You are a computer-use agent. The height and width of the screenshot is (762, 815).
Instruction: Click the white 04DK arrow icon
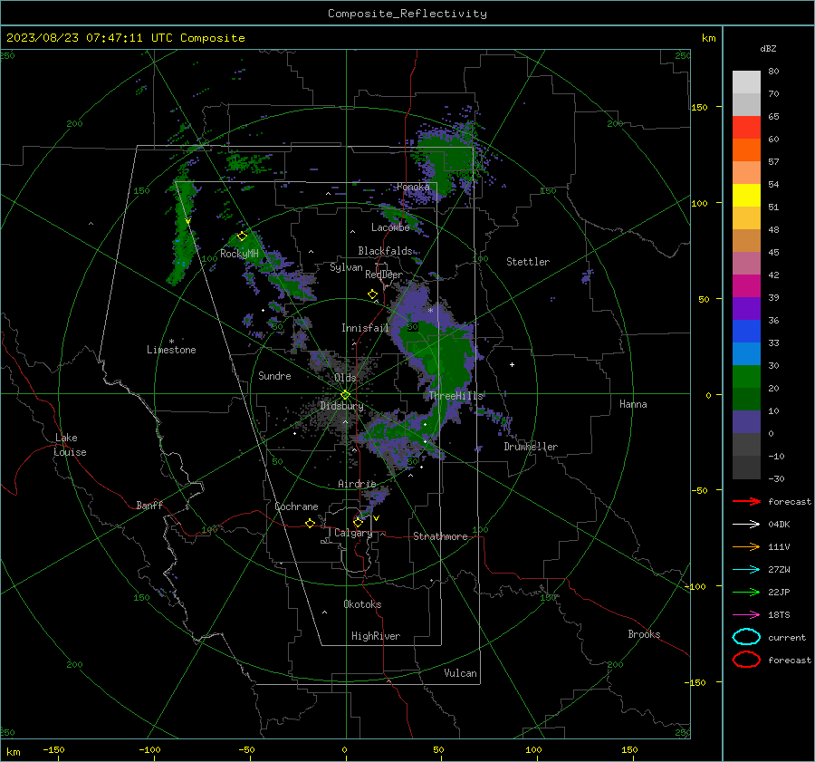[746, 524]
